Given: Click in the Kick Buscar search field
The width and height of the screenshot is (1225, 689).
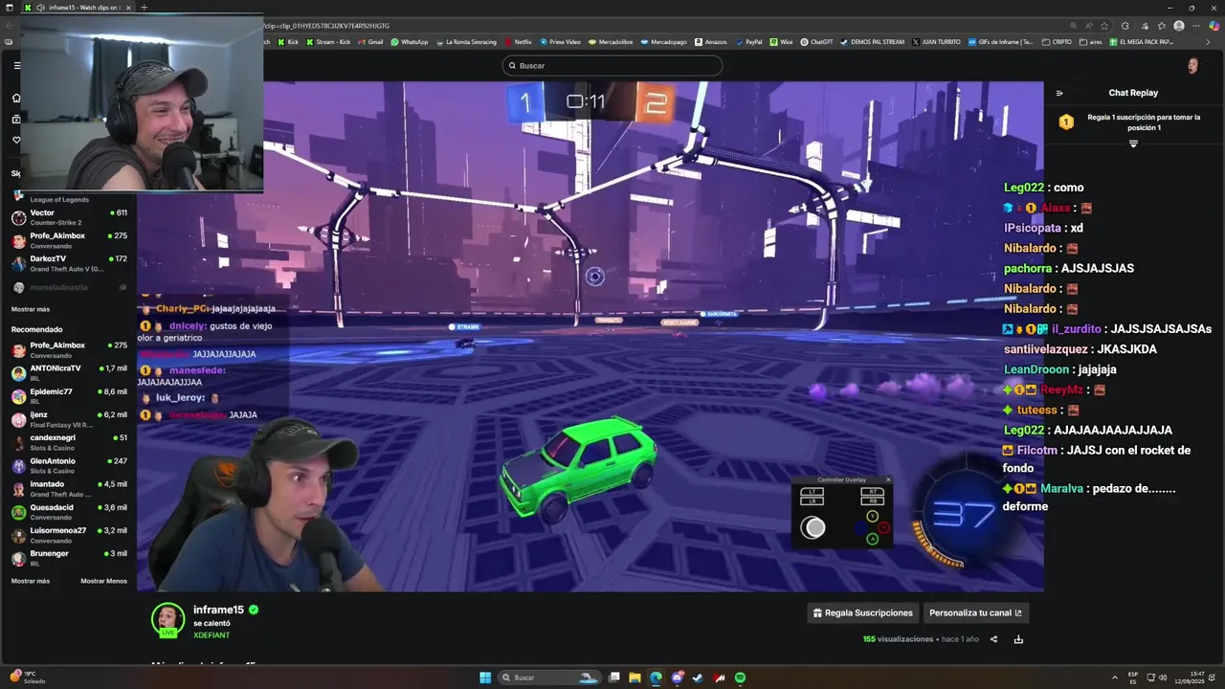Looking at the screenshot, I should 612,65.
